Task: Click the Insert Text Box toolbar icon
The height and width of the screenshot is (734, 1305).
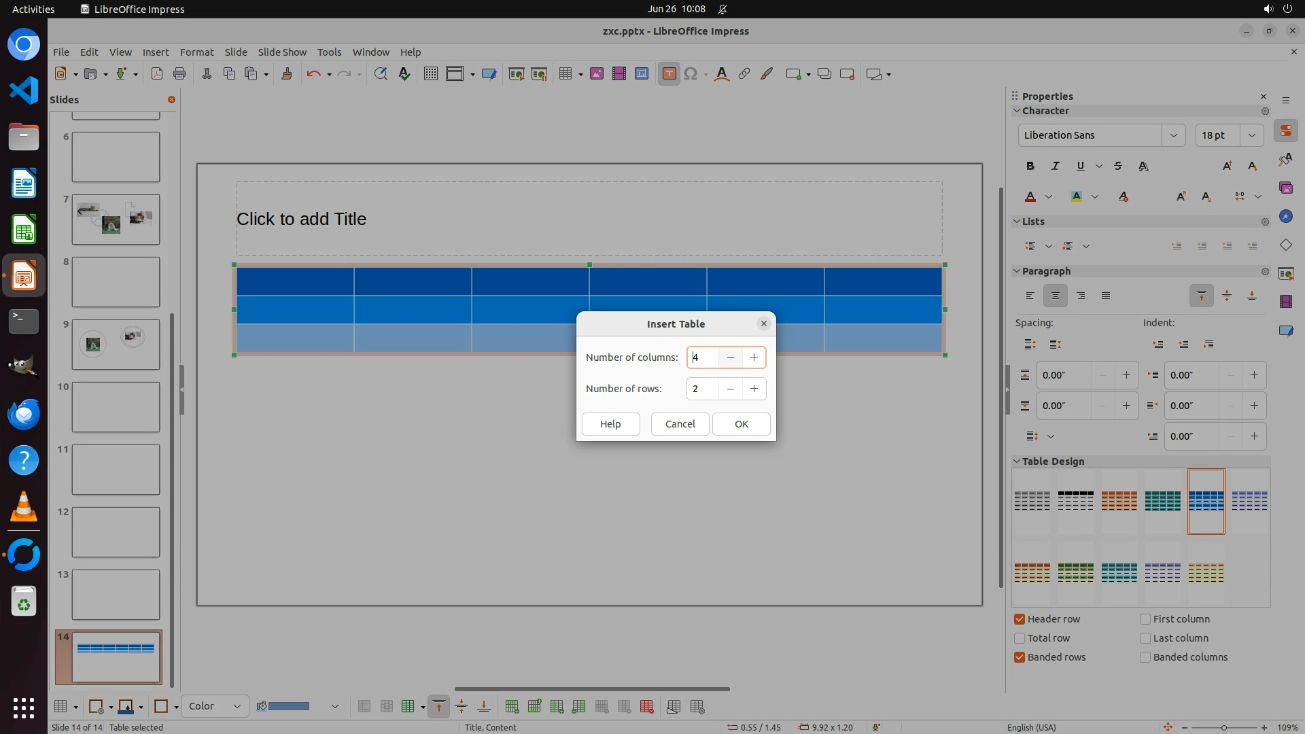Action: click(669, 74)
